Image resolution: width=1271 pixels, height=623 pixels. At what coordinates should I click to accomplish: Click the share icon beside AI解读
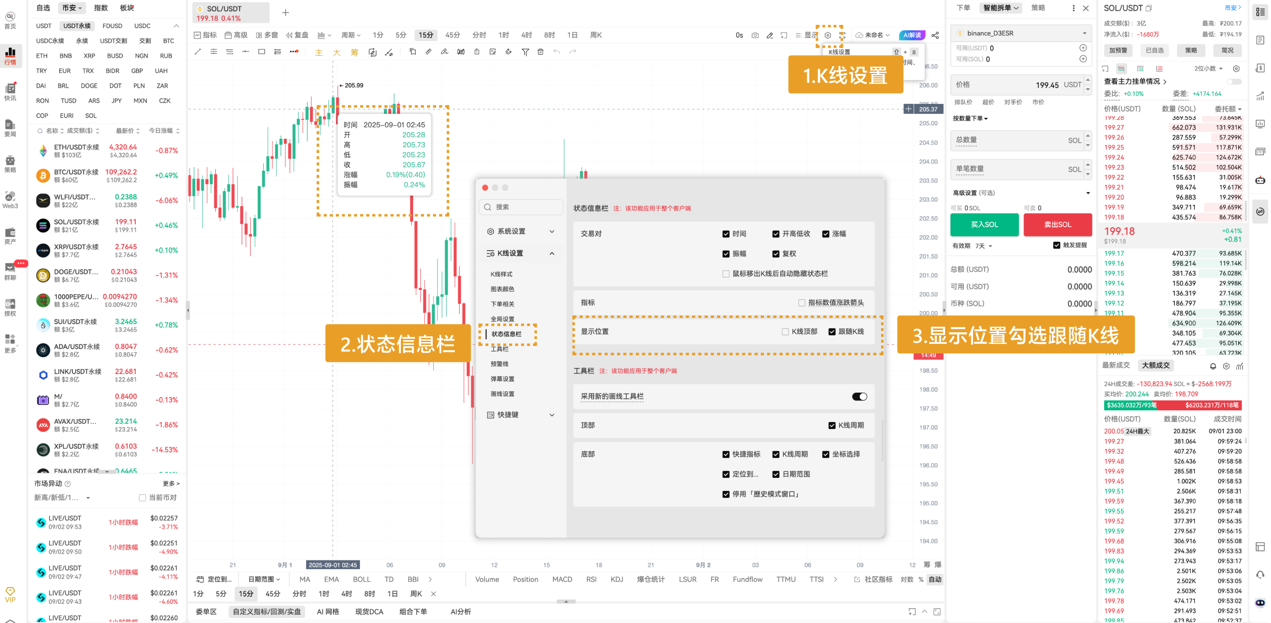(x=935, y=35)
